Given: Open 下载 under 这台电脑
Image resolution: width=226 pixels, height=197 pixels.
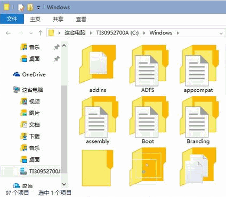Looking at the screenshot, I should (30, 136).
